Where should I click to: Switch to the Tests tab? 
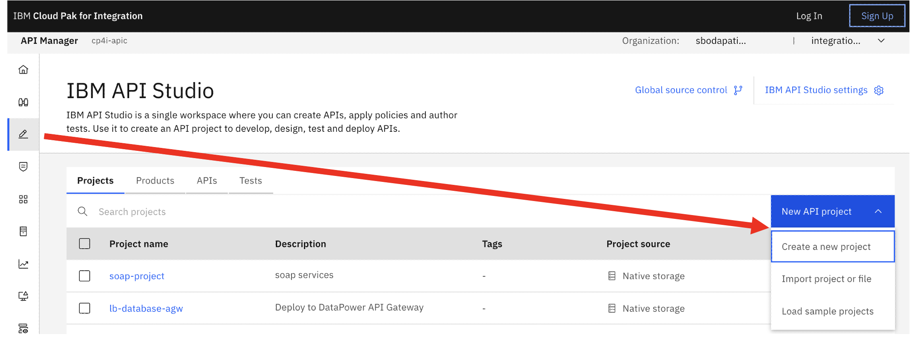251,181
